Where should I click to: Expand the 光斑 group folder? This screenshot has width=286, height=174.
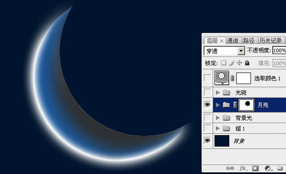[218, 93]
